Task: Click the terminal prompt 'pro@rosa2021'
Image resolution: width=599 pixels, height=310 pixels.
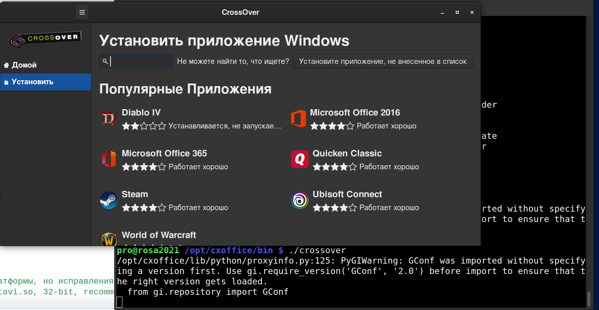Action: coord(148,250)
